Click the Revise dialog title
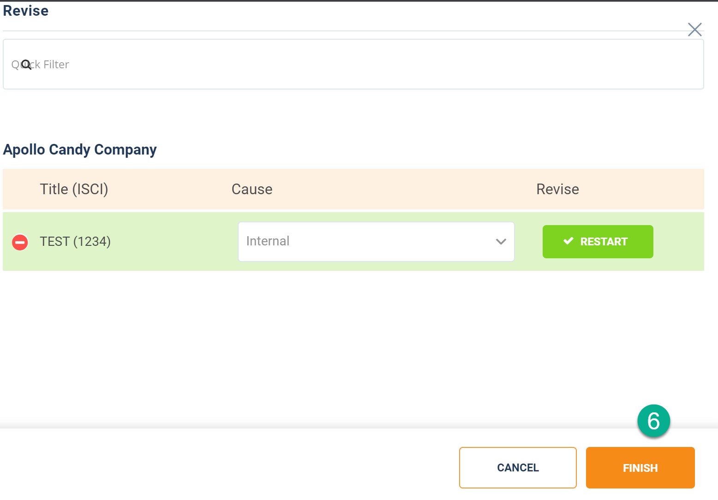718x500 pixels. pyautogui.click(x=26, y=11)
